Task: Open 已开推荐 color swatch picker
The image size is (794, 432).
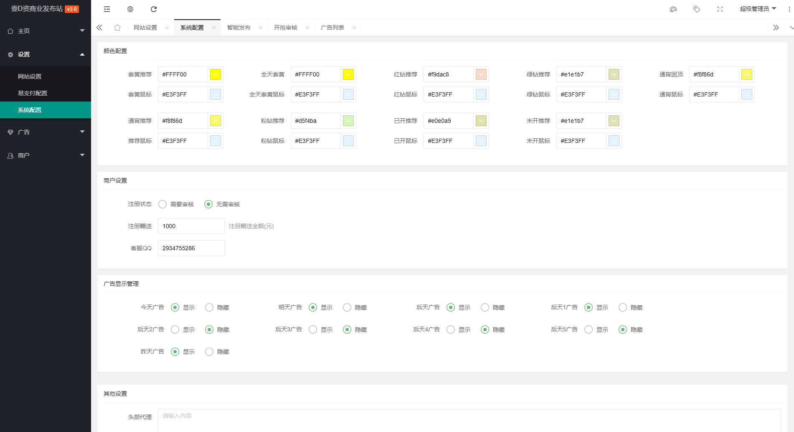Action: coord(481,121)
